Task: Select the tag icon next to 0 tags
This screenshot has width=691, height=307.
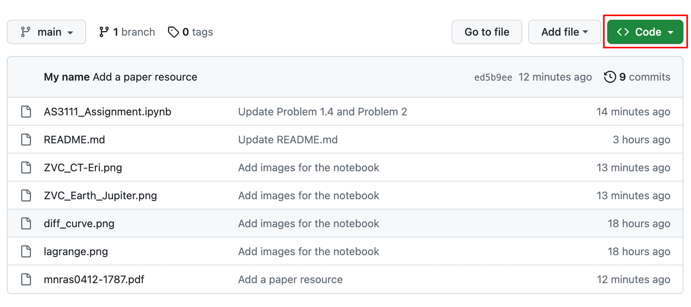Action: [174, 32]
